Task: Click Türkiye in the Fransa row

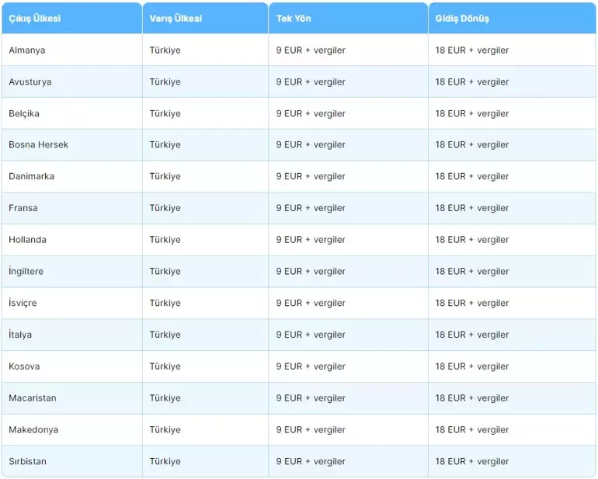Action: click(165, 208)
